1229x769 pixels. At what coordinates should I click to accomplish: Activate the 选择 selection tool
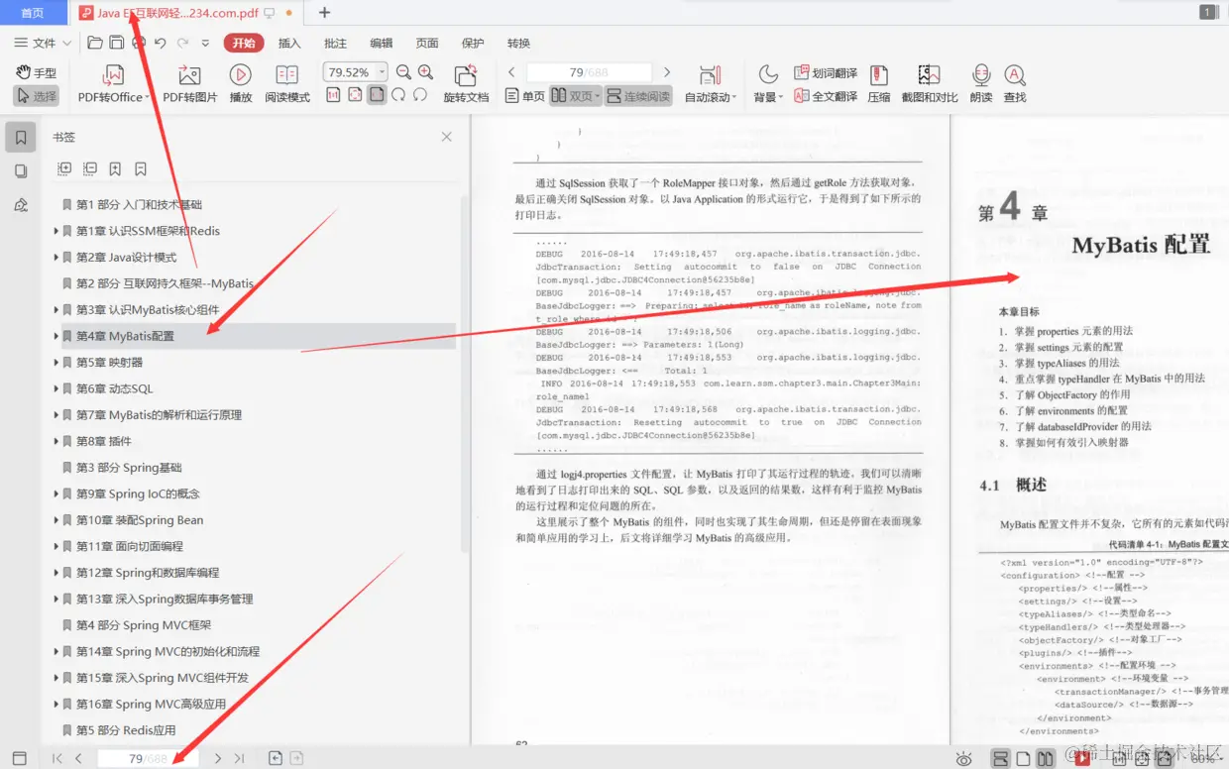pyautogui.click(x=37, y=96)
